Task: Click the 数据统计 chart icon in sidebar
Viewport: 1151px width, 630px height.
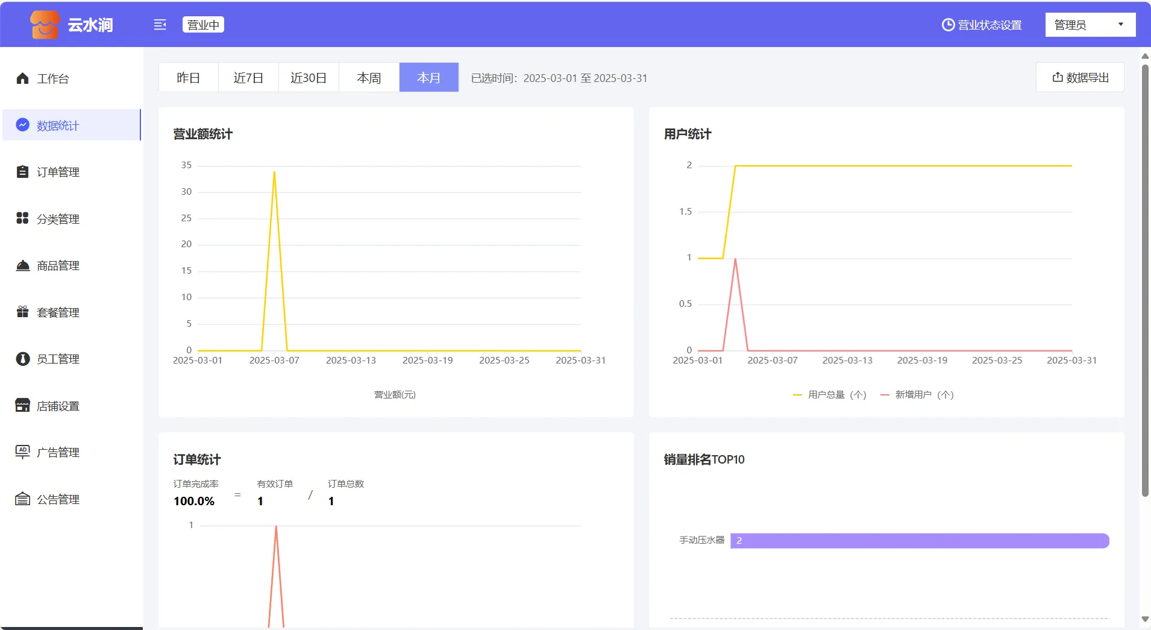Action: point(22,125)
